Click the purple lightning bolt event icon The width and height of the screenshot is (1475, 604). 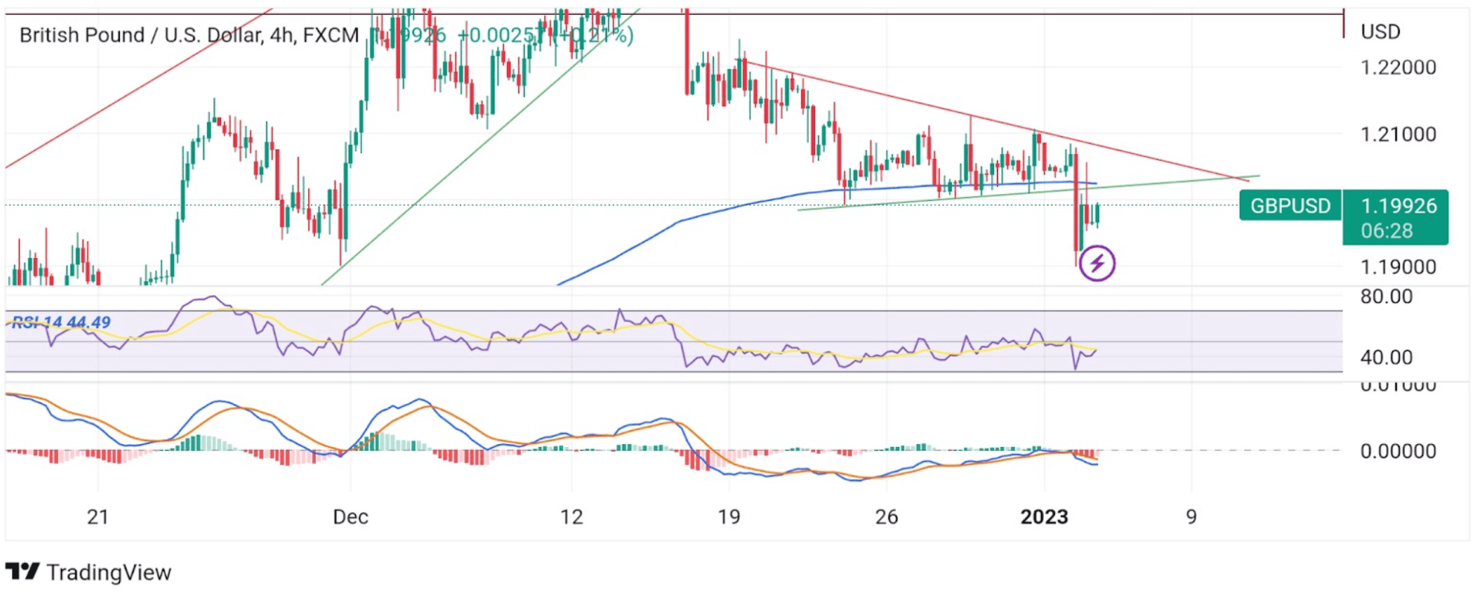pyautogui.click(x=1097, y=263)
